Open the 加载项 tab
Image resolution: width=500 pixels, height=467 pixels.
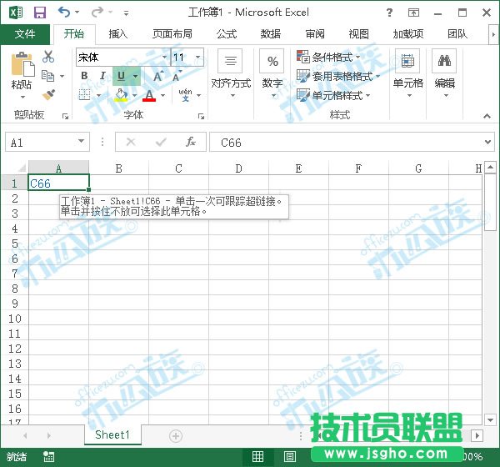pyautogui.click(x=408, y=34)
